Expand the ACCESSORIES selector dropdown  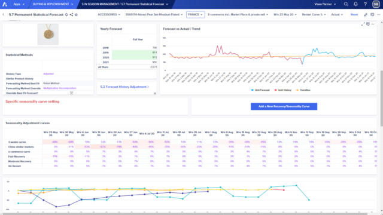click(x=109, y=14)
